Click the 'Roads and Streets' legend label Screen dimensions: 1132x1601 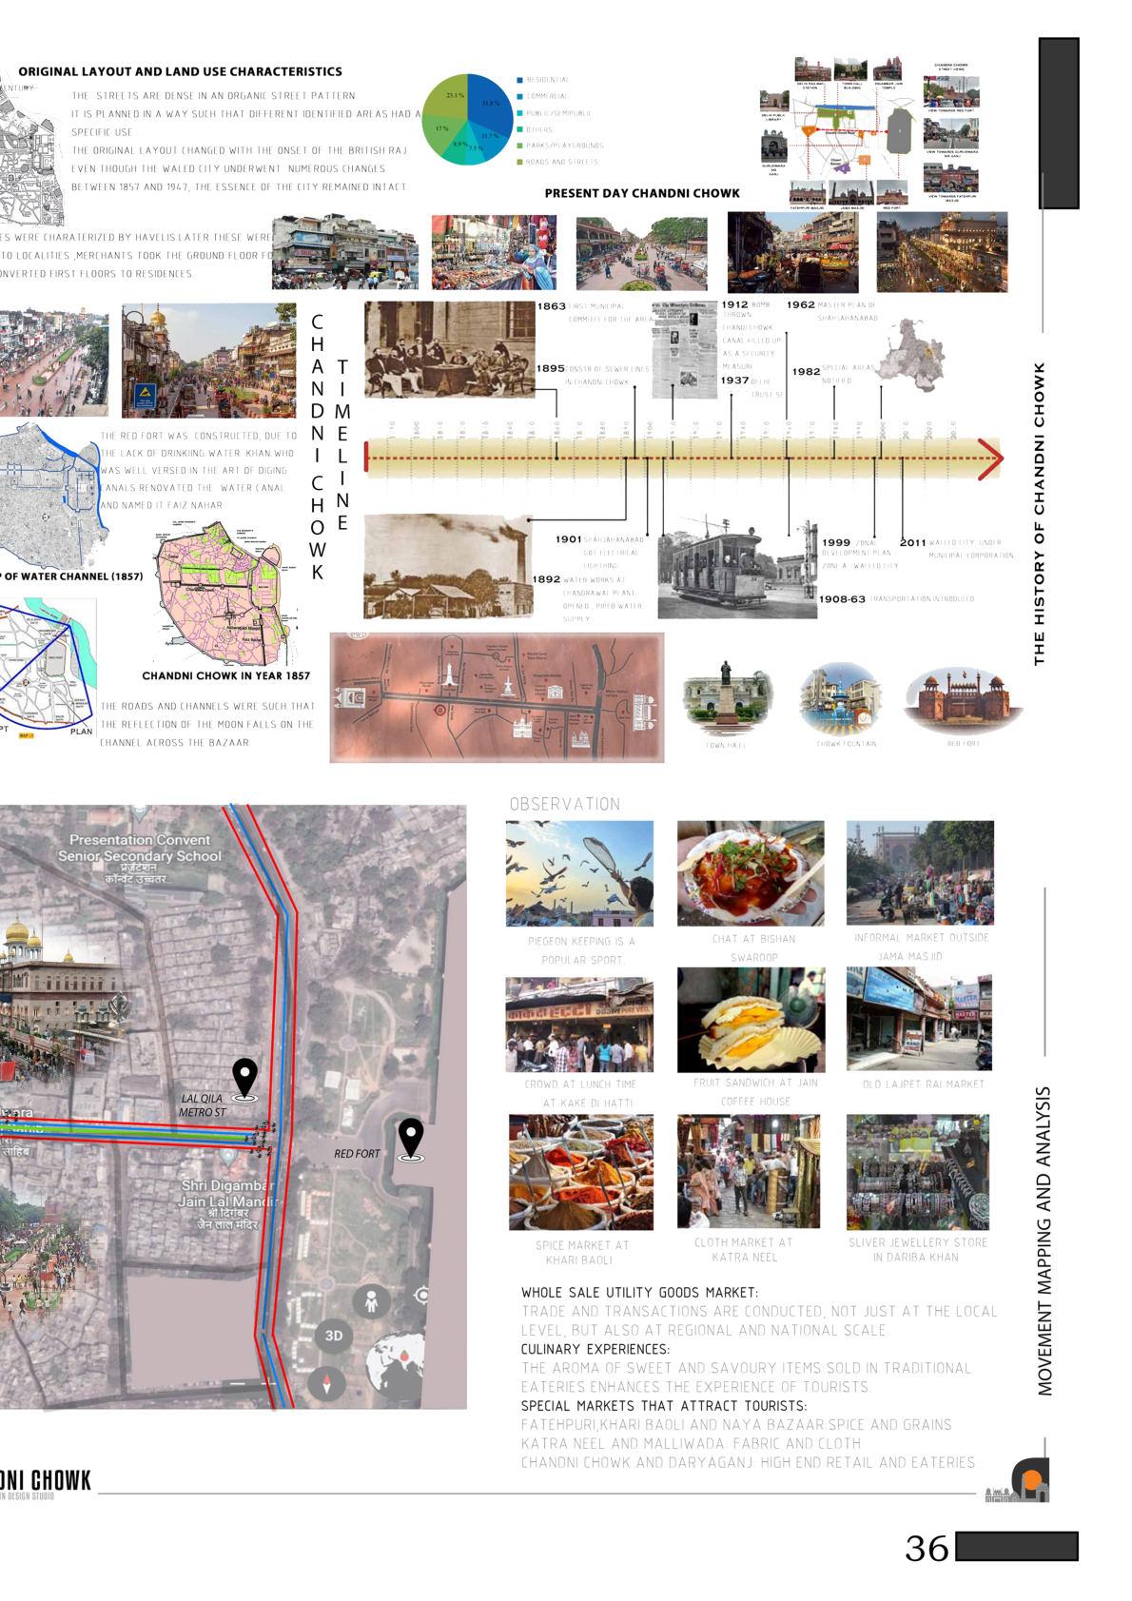tap(562, 162)
